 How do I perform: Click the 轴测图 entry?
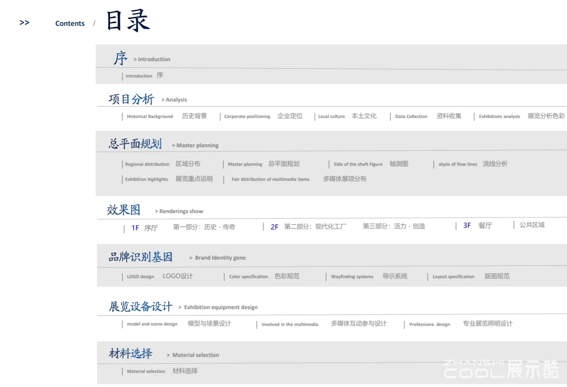click(x=399, y=164)
